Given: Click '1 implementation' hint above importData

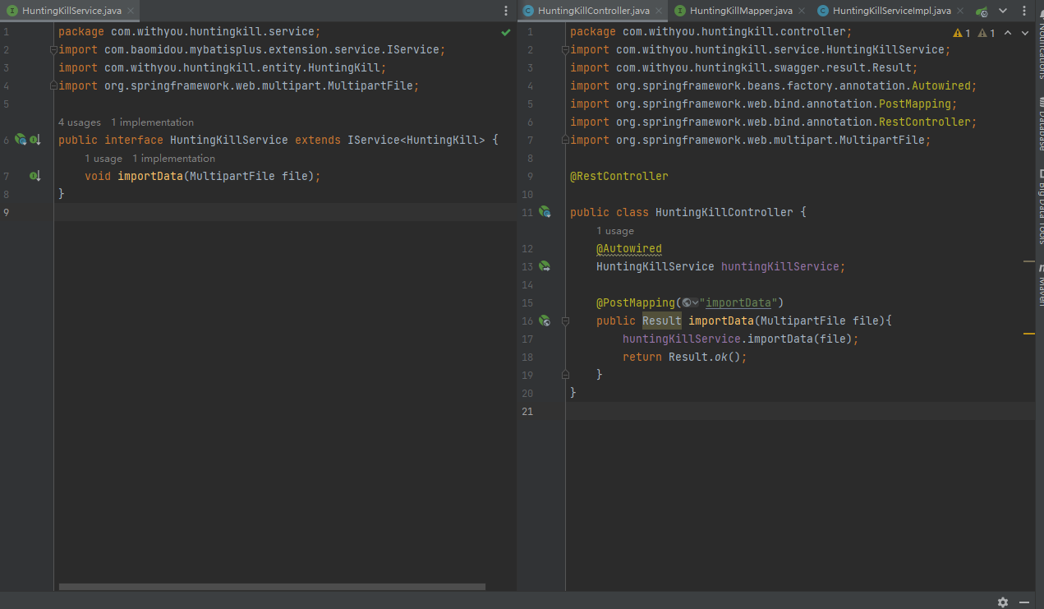Looking at the screenshot, I should [x=174, y=159].
